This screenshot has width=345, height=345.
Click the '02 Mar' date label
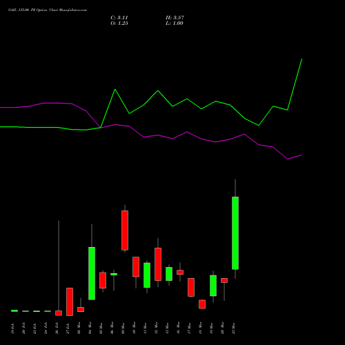point(79,328)
